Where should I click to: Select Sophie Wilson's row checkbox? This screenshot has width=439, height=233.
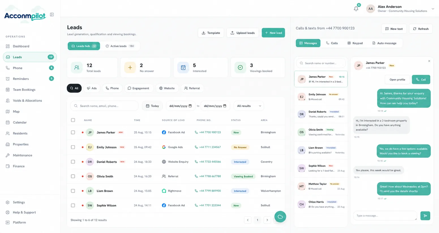73,205
